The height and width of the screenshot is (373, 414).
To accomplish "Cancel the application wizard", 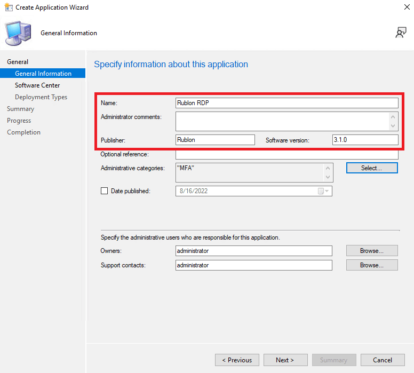I will point(383,360).
